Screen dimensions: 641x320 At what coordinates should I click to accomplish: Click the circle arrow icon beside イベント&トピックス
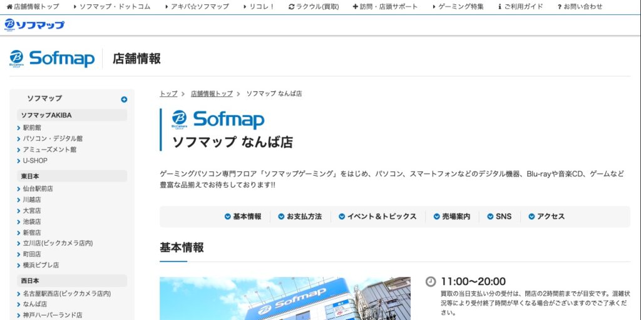pyautogui.click(x=342, y=217)
